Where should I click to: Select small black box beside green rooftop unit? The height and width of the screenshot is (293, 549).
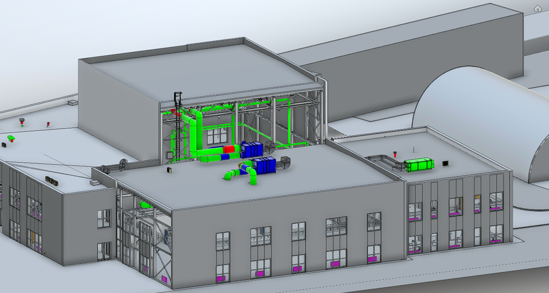pyautogui.click(x=445, y=163)
